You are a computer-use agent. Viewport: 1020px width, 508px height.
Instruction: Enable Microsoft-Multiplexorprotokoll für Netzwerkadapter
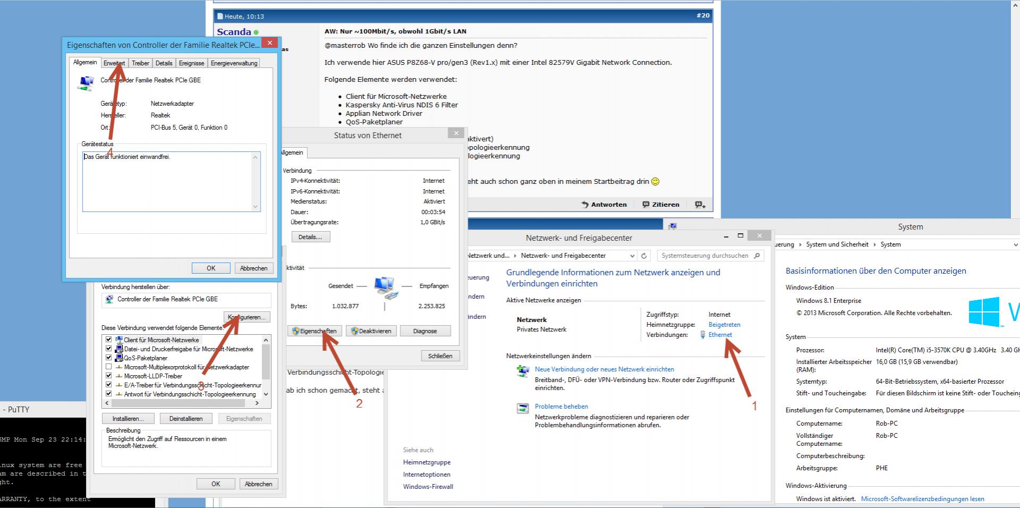109,367
